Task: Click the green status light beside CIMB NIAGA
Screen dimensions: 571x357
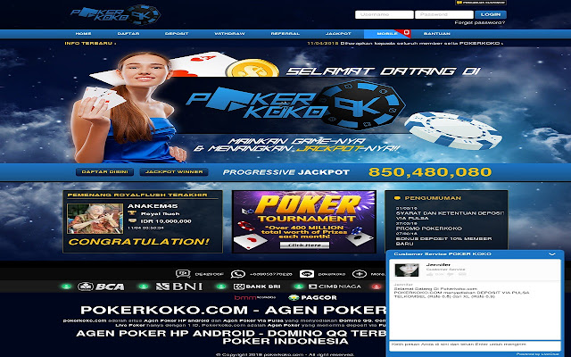Action: coord(299,286)
